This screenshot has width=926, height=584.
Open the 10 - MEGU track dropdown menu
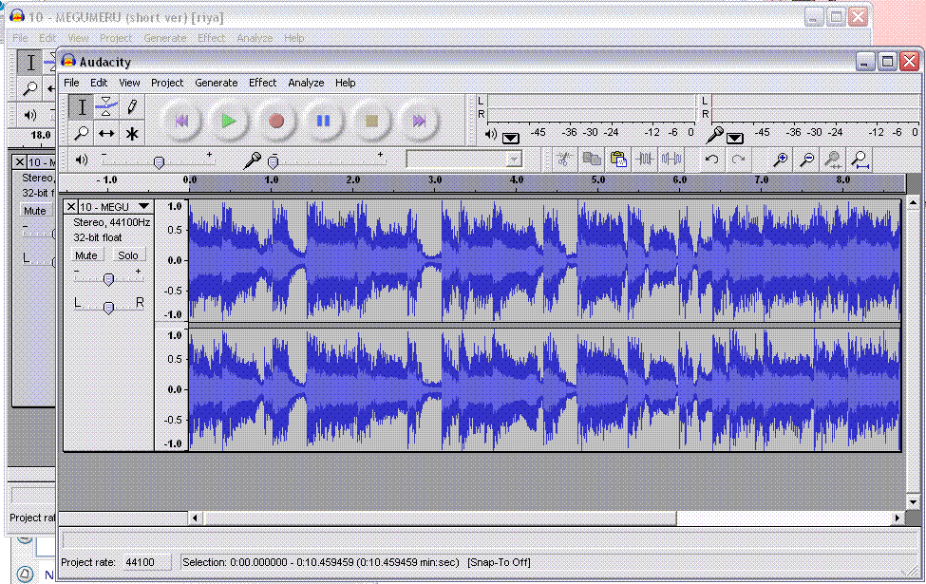coord(143,206)
